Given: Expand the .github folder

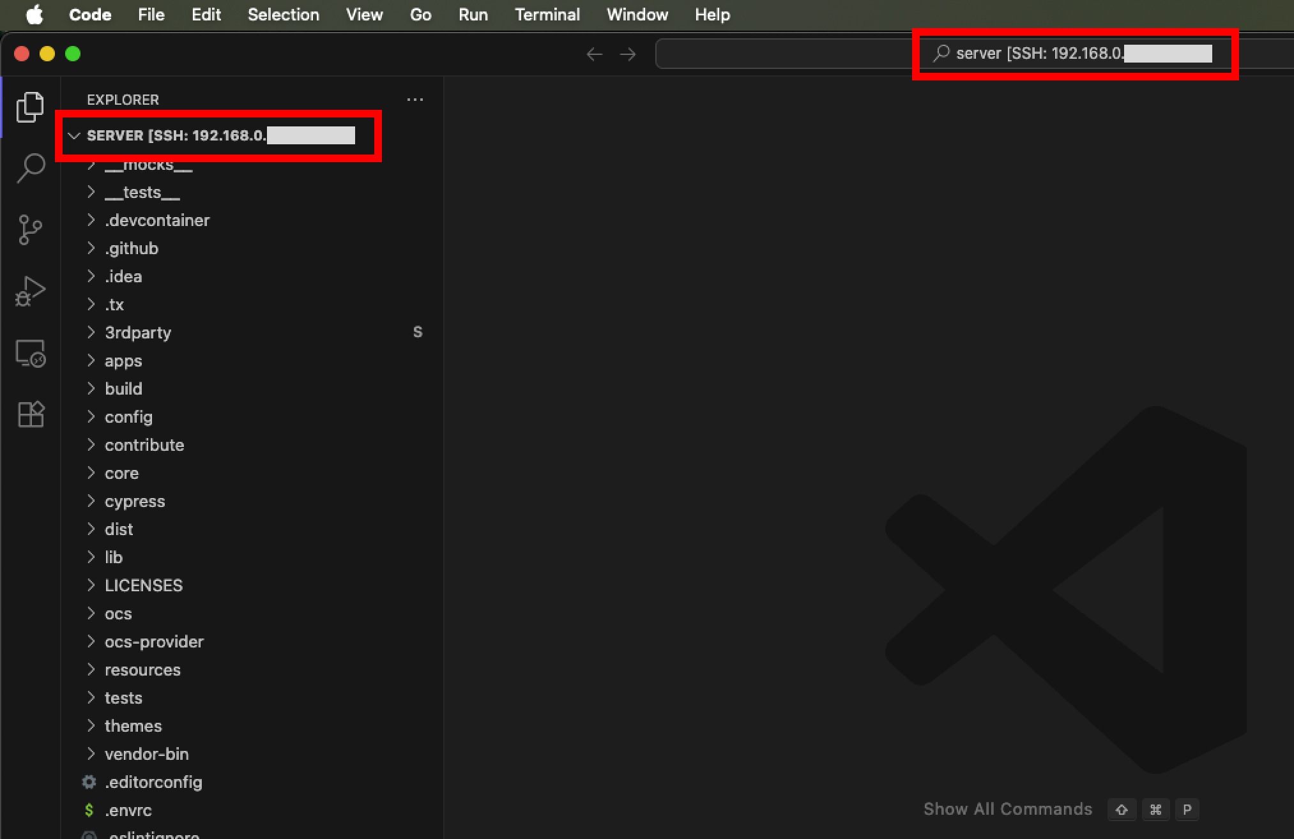Looking at the screenshot, I should pyautogui.click(x=131, y=248).
